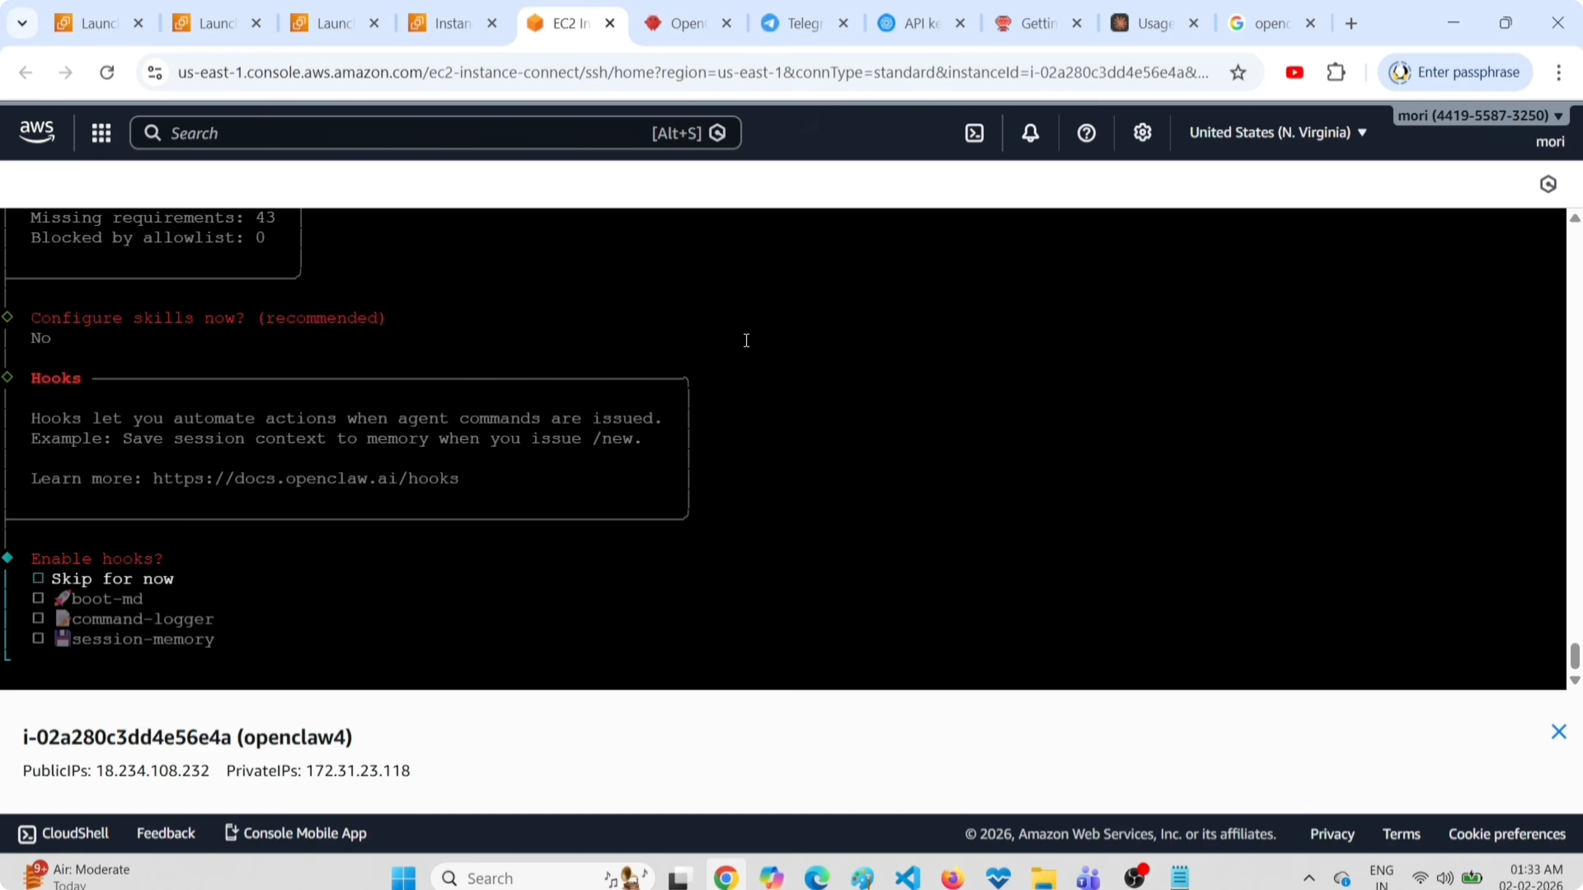The height and width of the screenshot is (890, 1583).
Task: Open the United States (N. Virginia) region dropdown
Action: [x=1278, y=132]
